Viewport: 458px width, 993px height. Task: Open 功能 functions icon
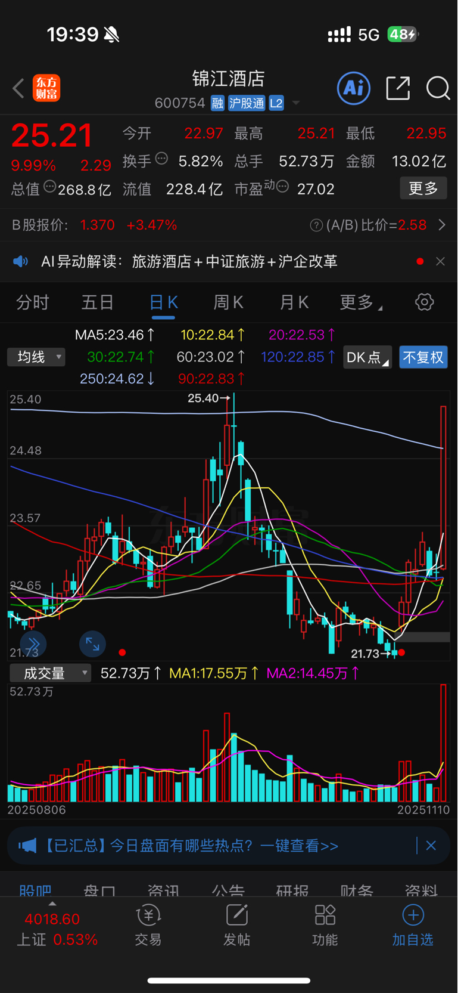pos(325,926)
